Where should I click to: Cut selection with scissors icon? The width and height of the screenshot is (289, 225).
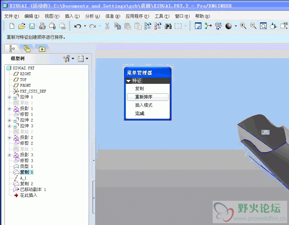107,26
